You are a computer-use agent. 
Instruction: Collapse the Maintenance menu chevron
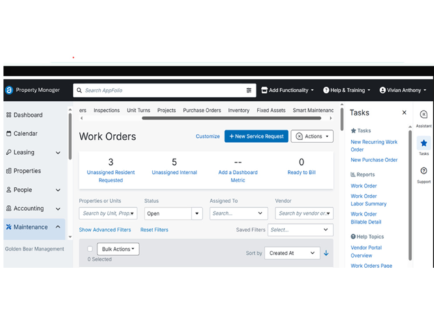58,227
